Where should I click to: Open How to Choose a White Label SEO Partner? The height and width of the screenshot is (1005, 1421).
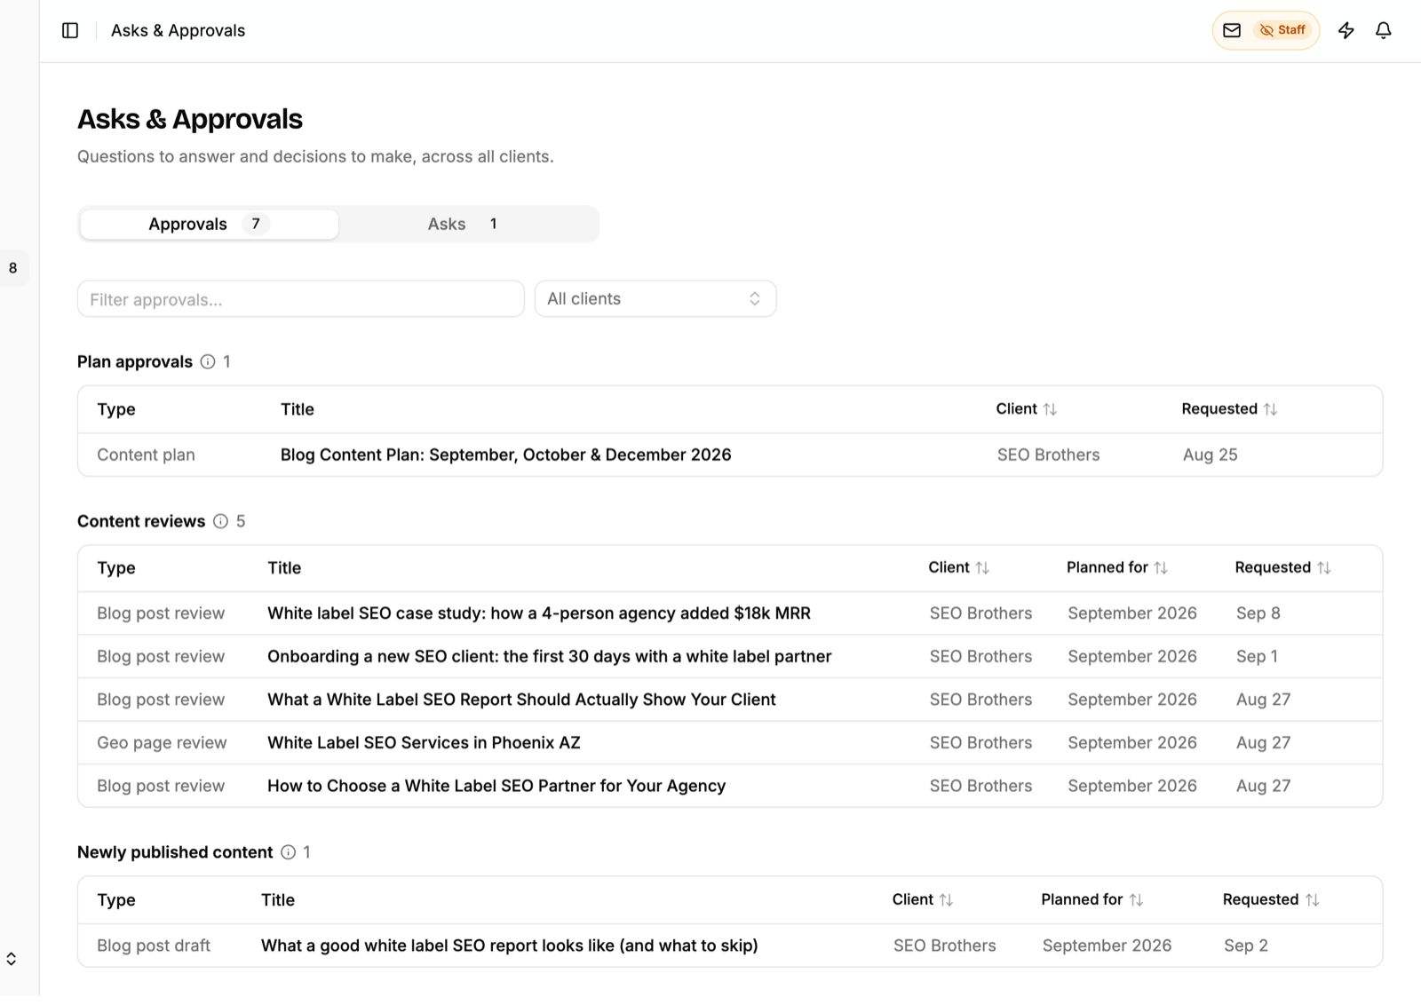click(x=496, y=786)
